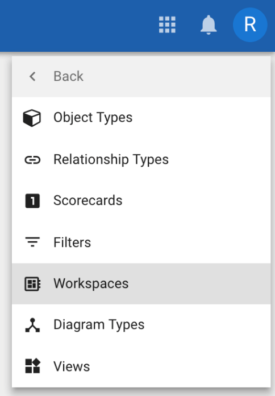This screenshot has height=396, width=275.
Task: Open the notifications bell
Action: pyautogui.click(x=209, y=25)
